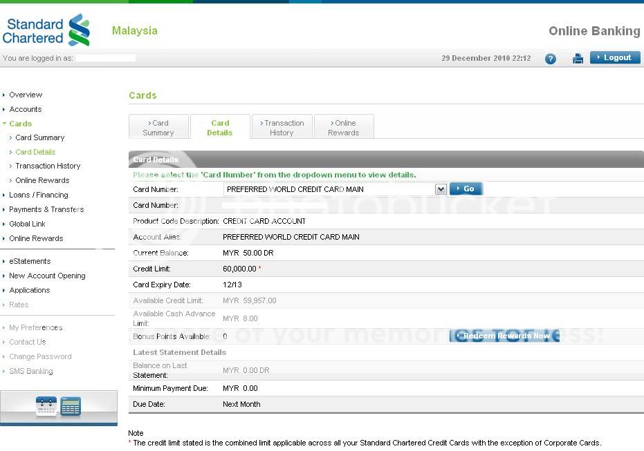
Task: Select Transaction History under Cards in sidebar
Action: (48, 166)
